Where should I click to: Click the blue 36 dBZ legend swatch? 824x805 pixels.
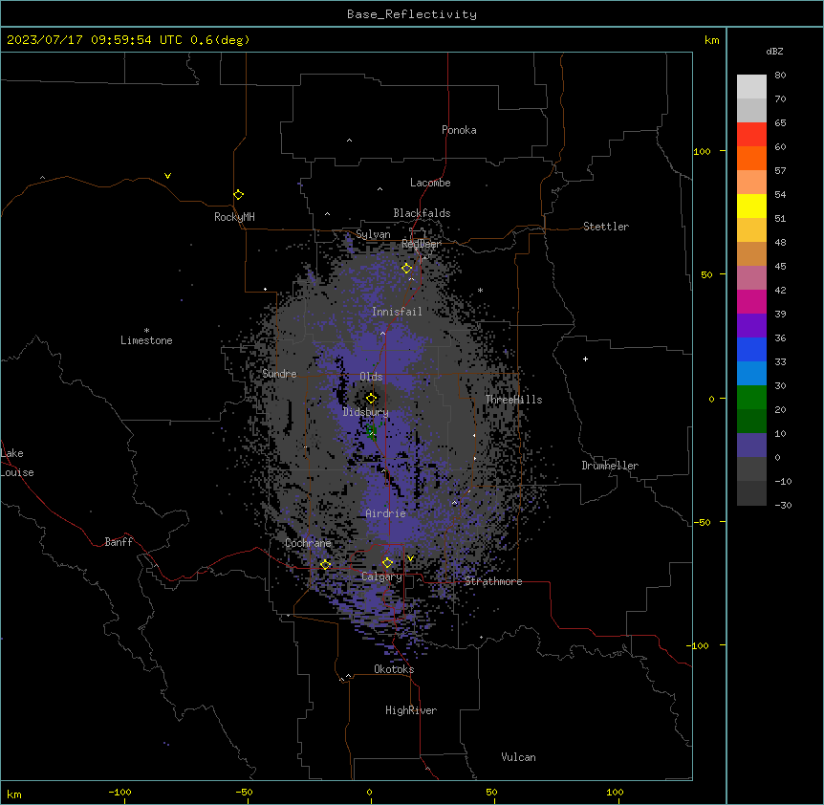click(751, 349)
